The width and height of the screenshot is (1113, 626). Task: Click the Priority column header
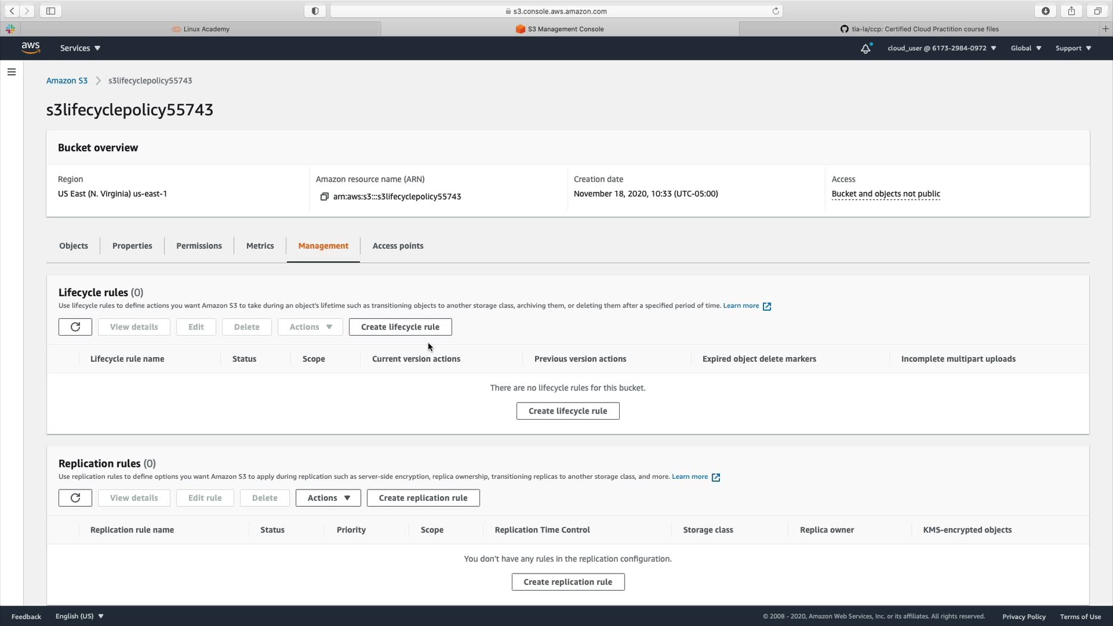(351, 530)
